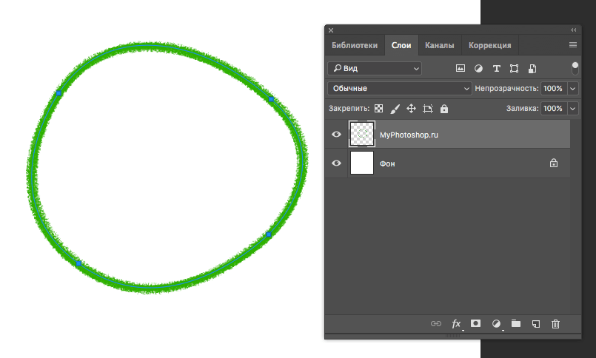The image size is (596, 358).
Task: Hide the Фон layer
Action: pos(336,163)
